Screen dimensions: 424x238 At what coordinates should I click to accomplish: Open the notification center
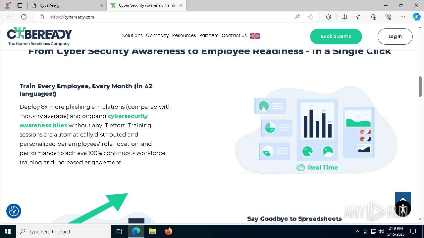pyautogui.click(x=413, y=231)
